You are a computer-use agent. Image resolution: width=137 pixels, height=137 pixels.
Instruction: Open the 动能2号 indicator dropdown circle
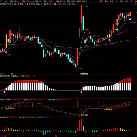[1, 117]
